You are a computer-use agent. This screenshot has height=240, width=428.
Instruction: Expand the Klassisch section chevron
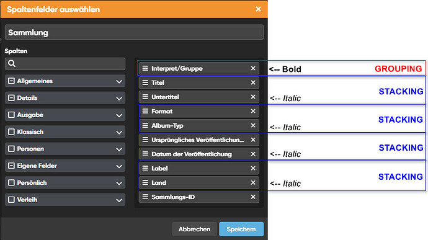119,133
